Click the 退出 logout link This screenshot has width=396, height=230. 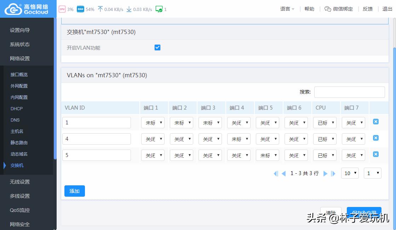coord(387,9)
